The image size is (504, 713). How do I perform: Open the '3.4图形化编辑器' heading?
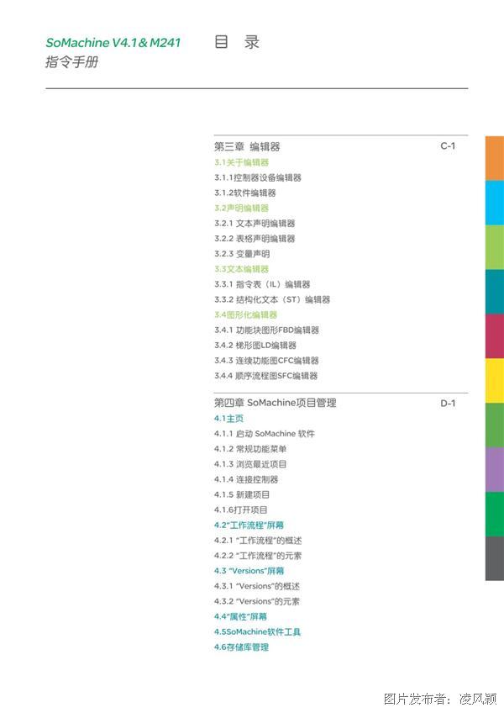coord(245,314)
